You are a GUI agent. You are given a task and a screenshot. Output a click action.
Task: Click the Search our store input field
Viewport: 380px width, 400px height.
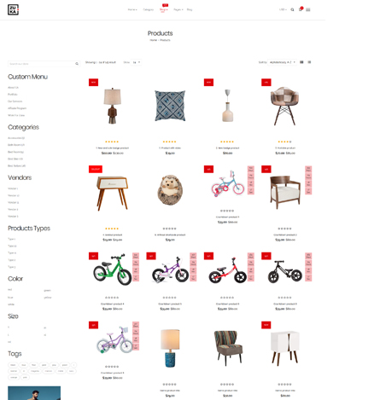(x=41, y=64)
